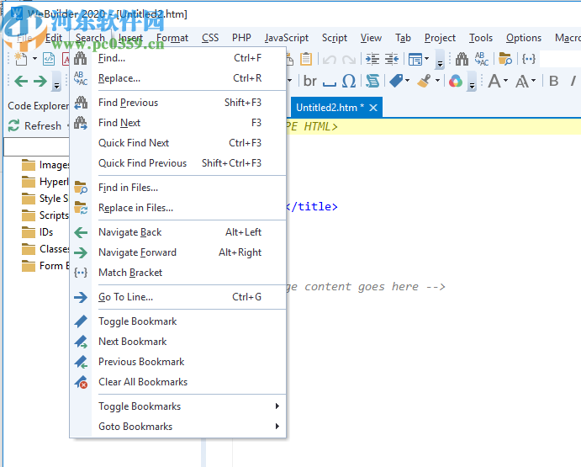Open the Project menu
This screenshot has height=467, width=581.
pyautogui.click(x=440, y=38)
